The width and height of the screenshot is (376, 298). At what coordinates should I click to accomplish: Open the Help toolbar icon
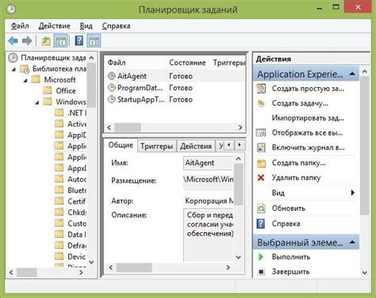tap(79, 41)
